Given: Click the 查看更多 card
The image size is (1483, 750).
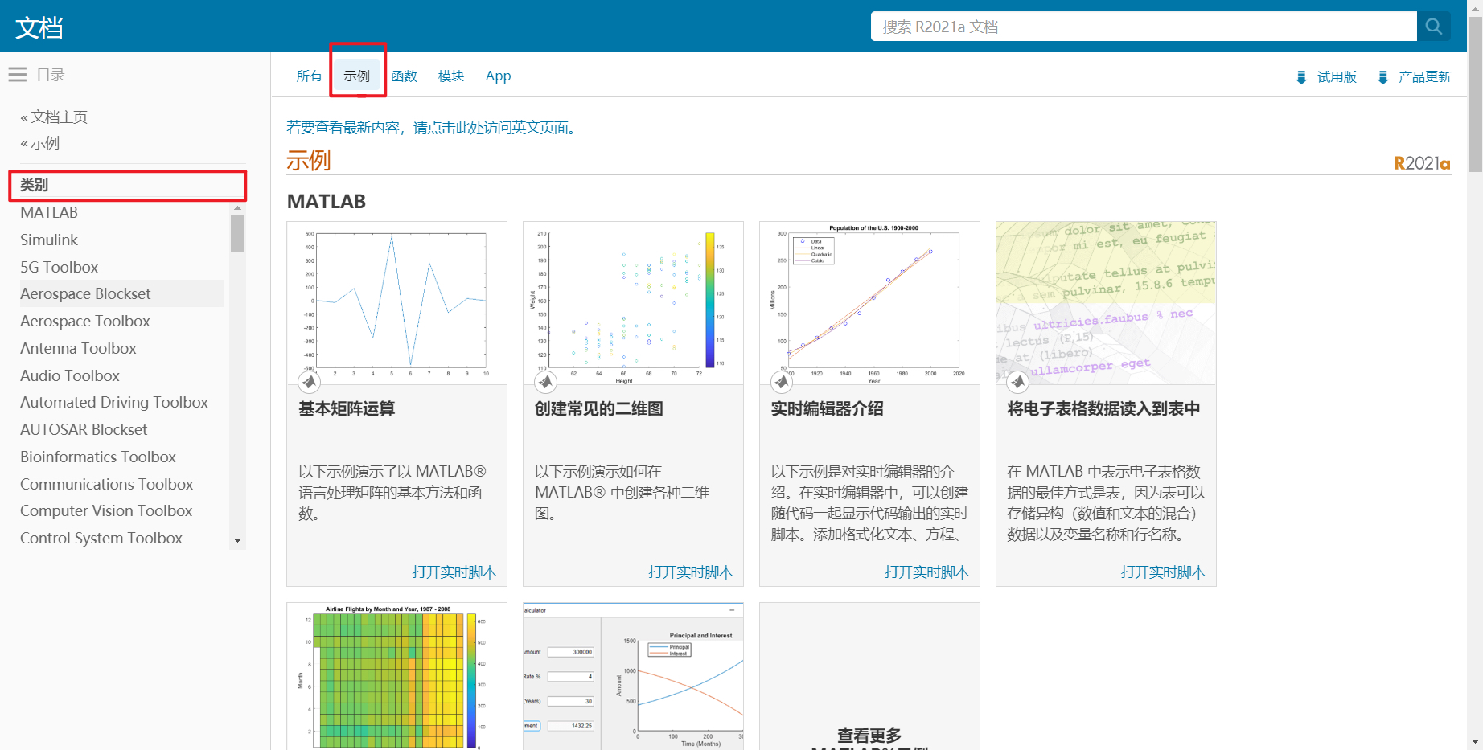Looking at the screenshot, I should (x=869, y=677).
